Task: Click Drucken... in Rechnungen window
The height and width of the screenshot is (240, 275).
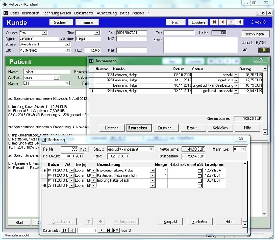Action: [166, 128]
